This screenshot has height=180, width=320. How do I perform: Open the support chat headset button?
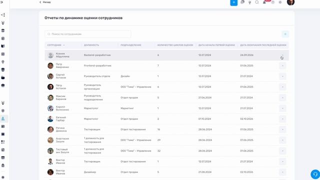click(x=315, y=174)
